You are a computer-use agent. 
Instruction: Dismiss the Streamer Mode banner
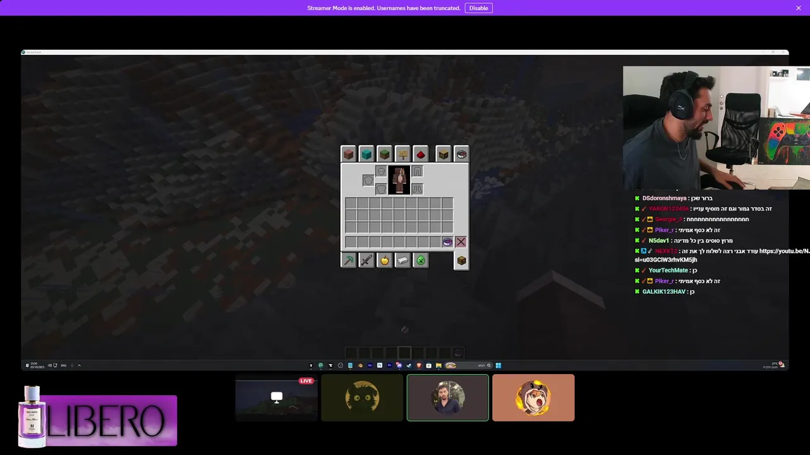(799, 8)
